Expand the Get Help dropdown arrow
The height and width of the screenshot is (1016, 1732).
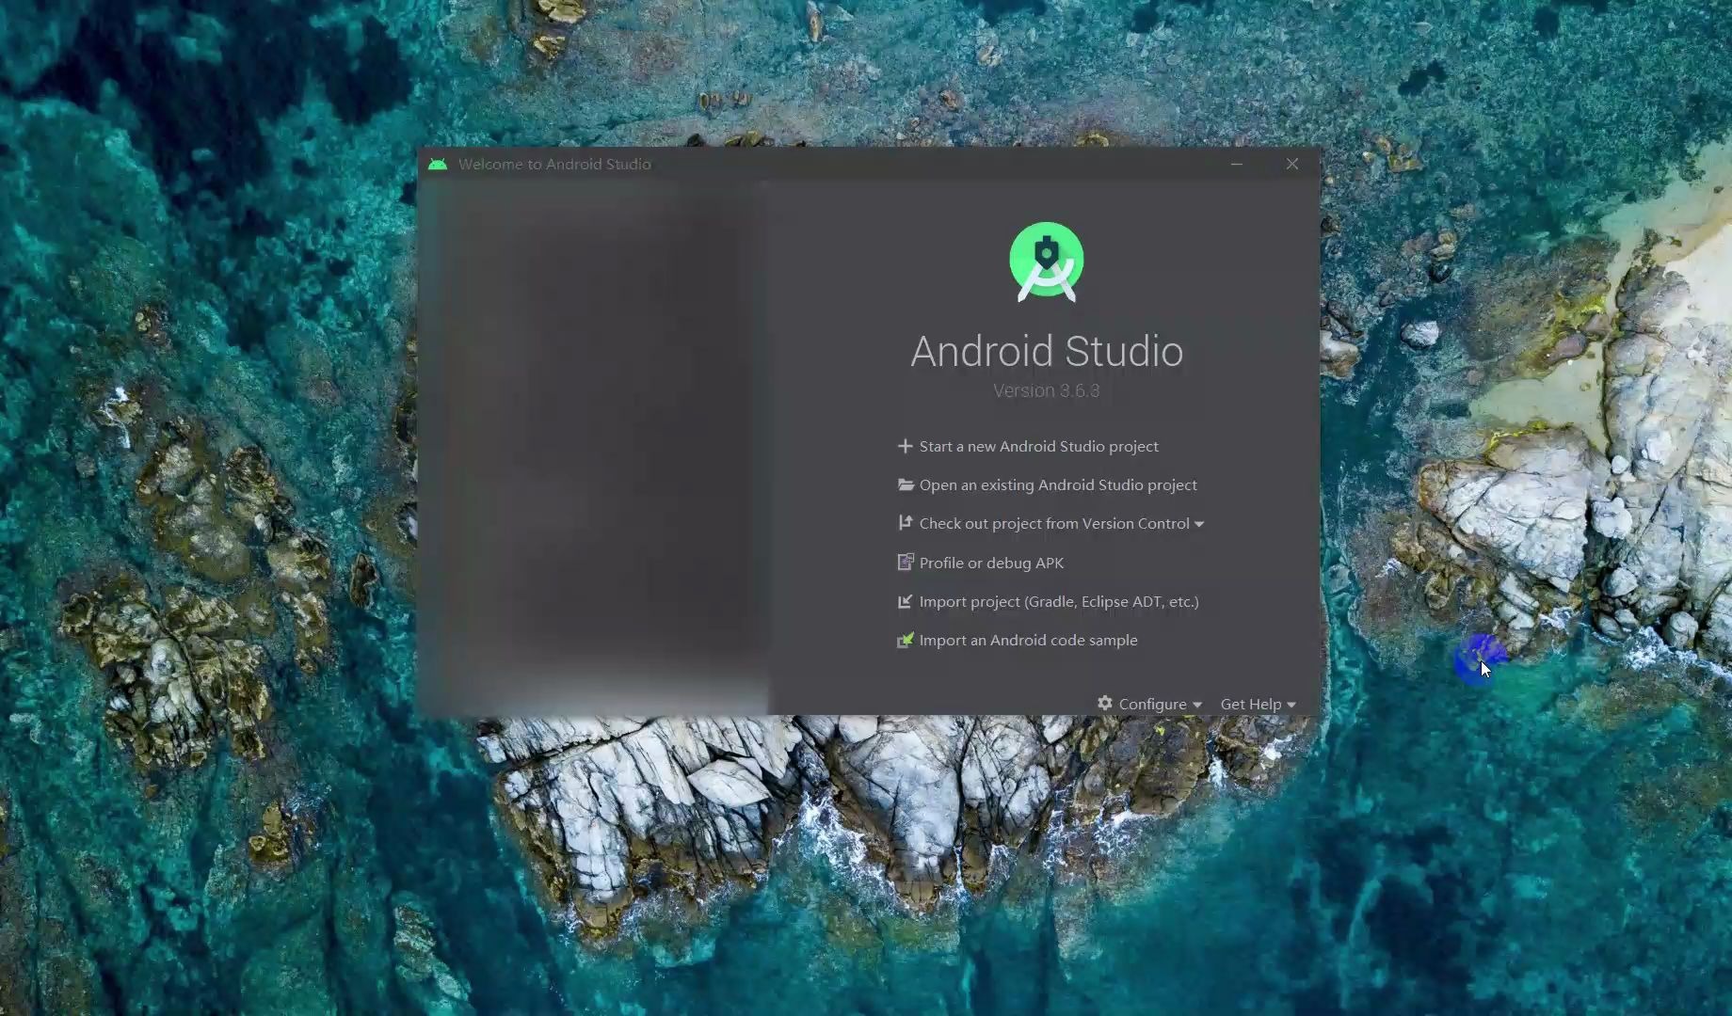pos(1291,705)
